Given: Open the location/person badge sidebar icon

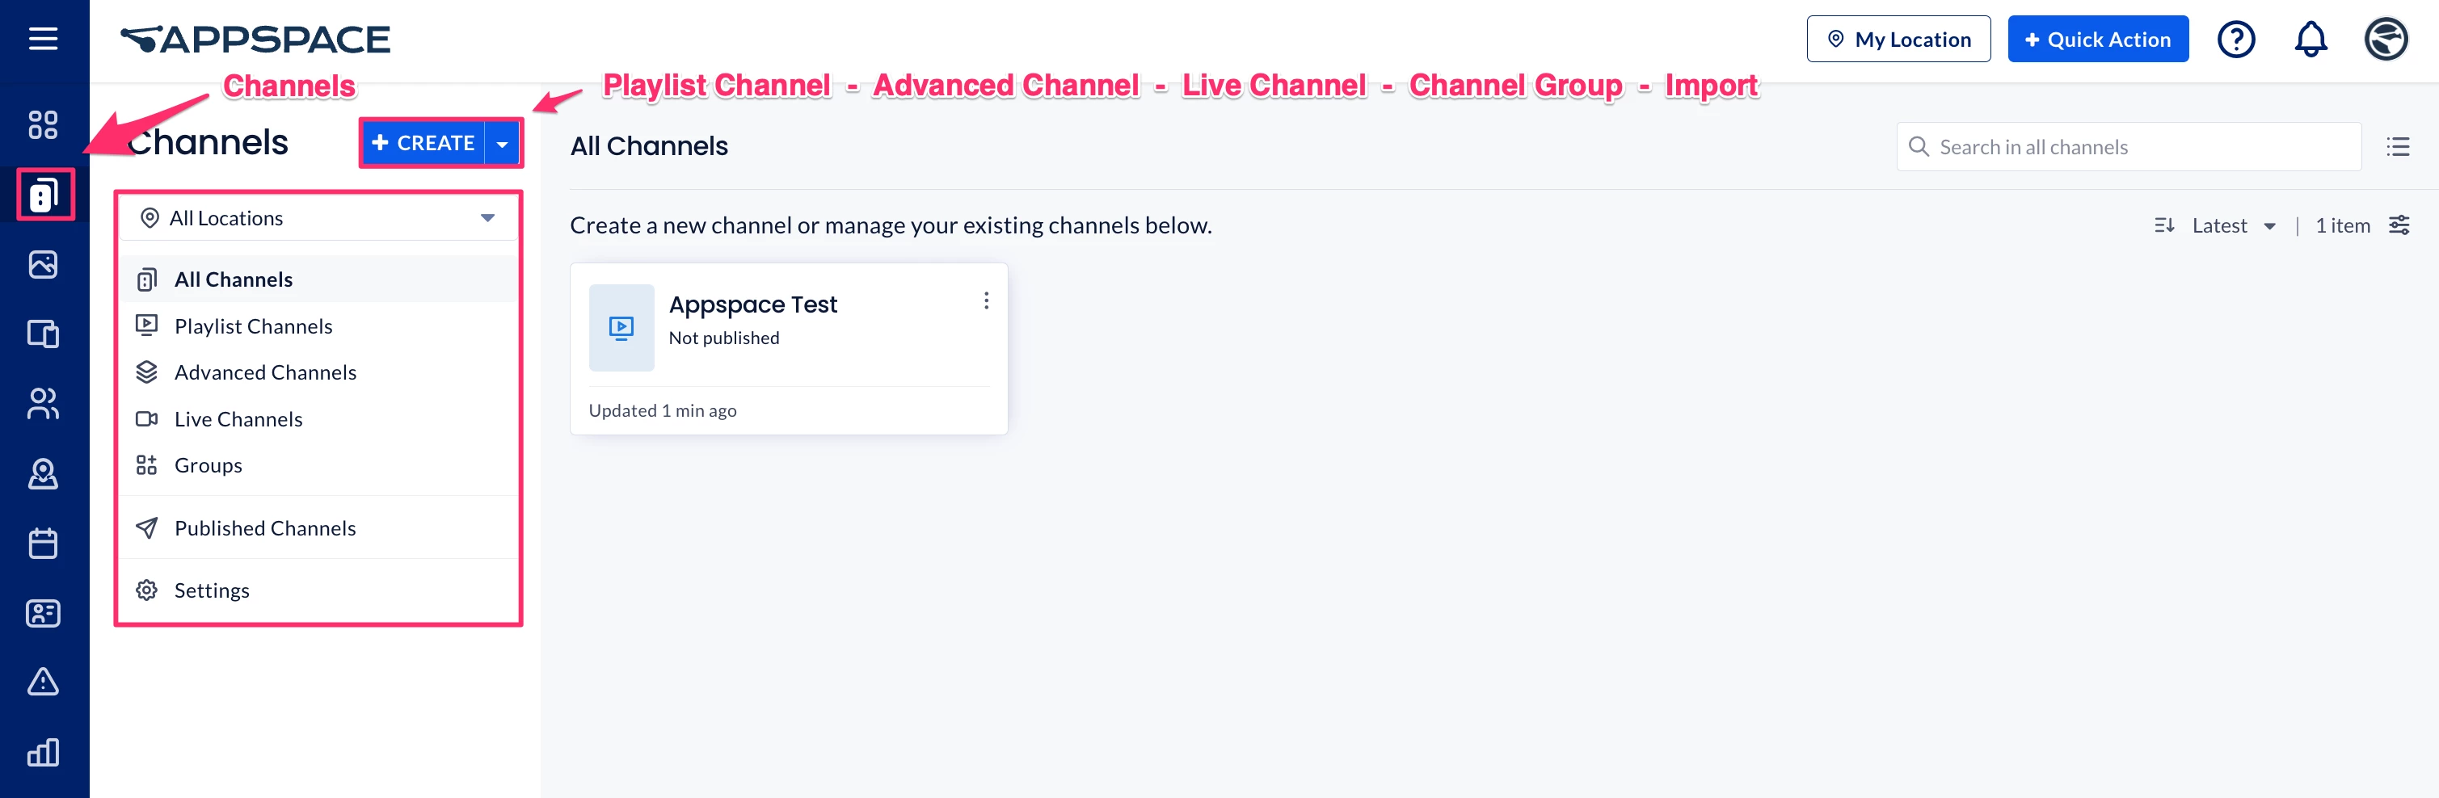Looking at the screenshot, I should pos(43,473).
